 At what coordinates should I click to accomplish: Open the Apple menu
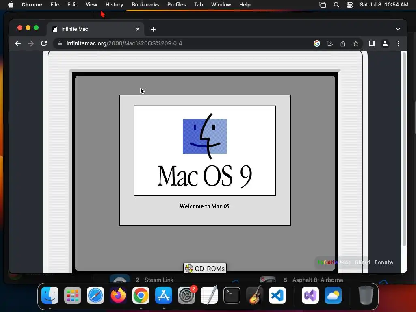coord(11,5)
